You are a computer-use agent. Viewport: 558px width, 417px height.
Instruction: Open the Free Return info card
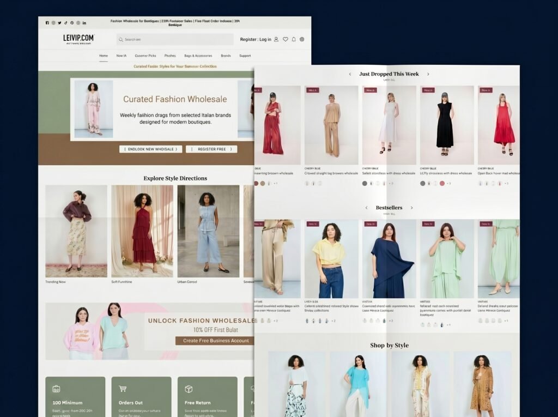tap(208, 397)
